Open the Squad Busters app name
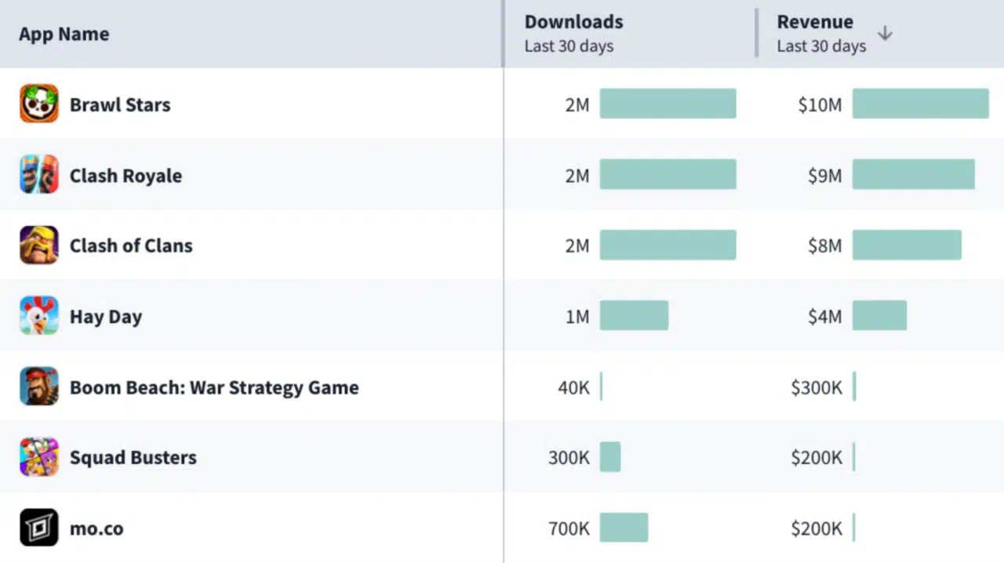1004x563 pixels. pyautogui.click(x=133, y=457)
